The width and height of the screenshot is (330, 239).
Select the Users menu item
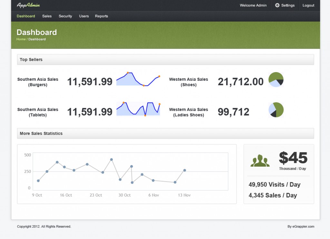point(84,16)
